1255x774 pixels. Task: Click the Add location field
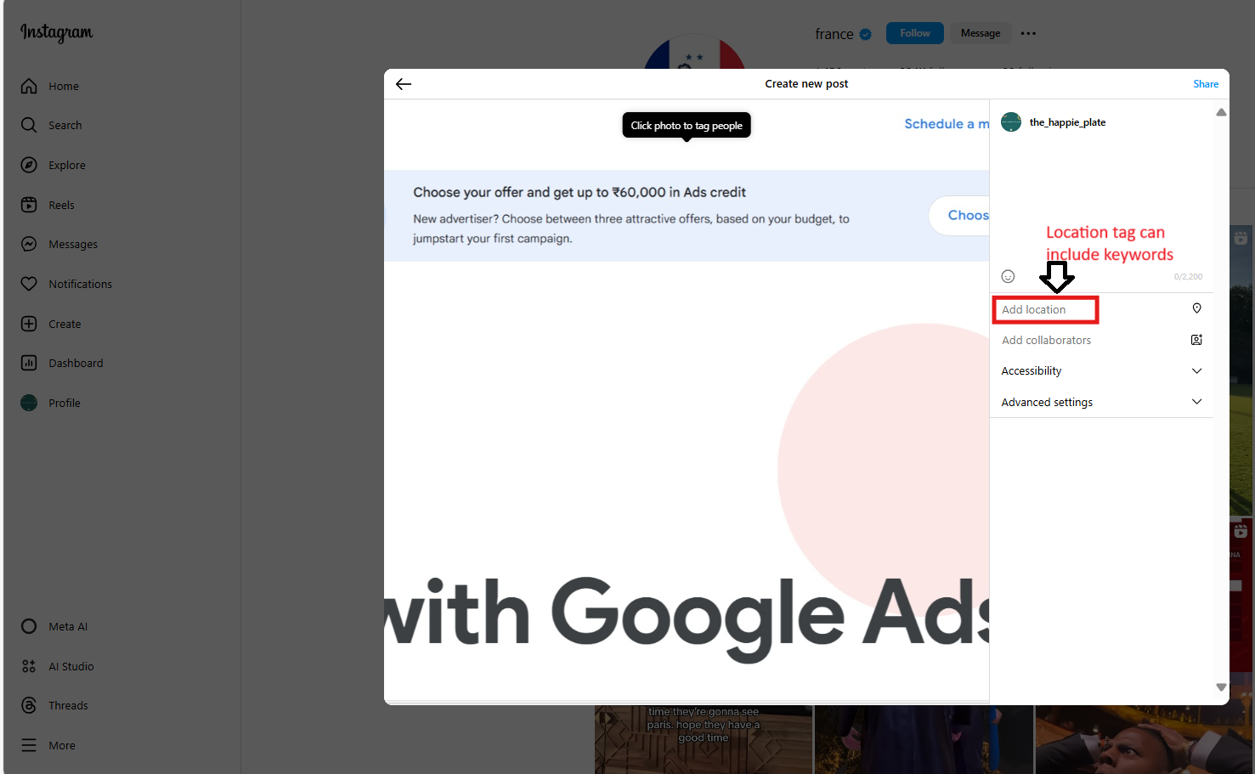click(1101, 309)
